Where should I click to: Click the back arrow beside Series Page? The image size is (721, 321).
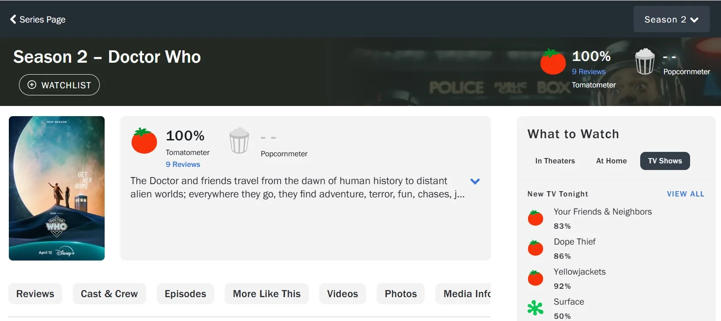[13, 19]
